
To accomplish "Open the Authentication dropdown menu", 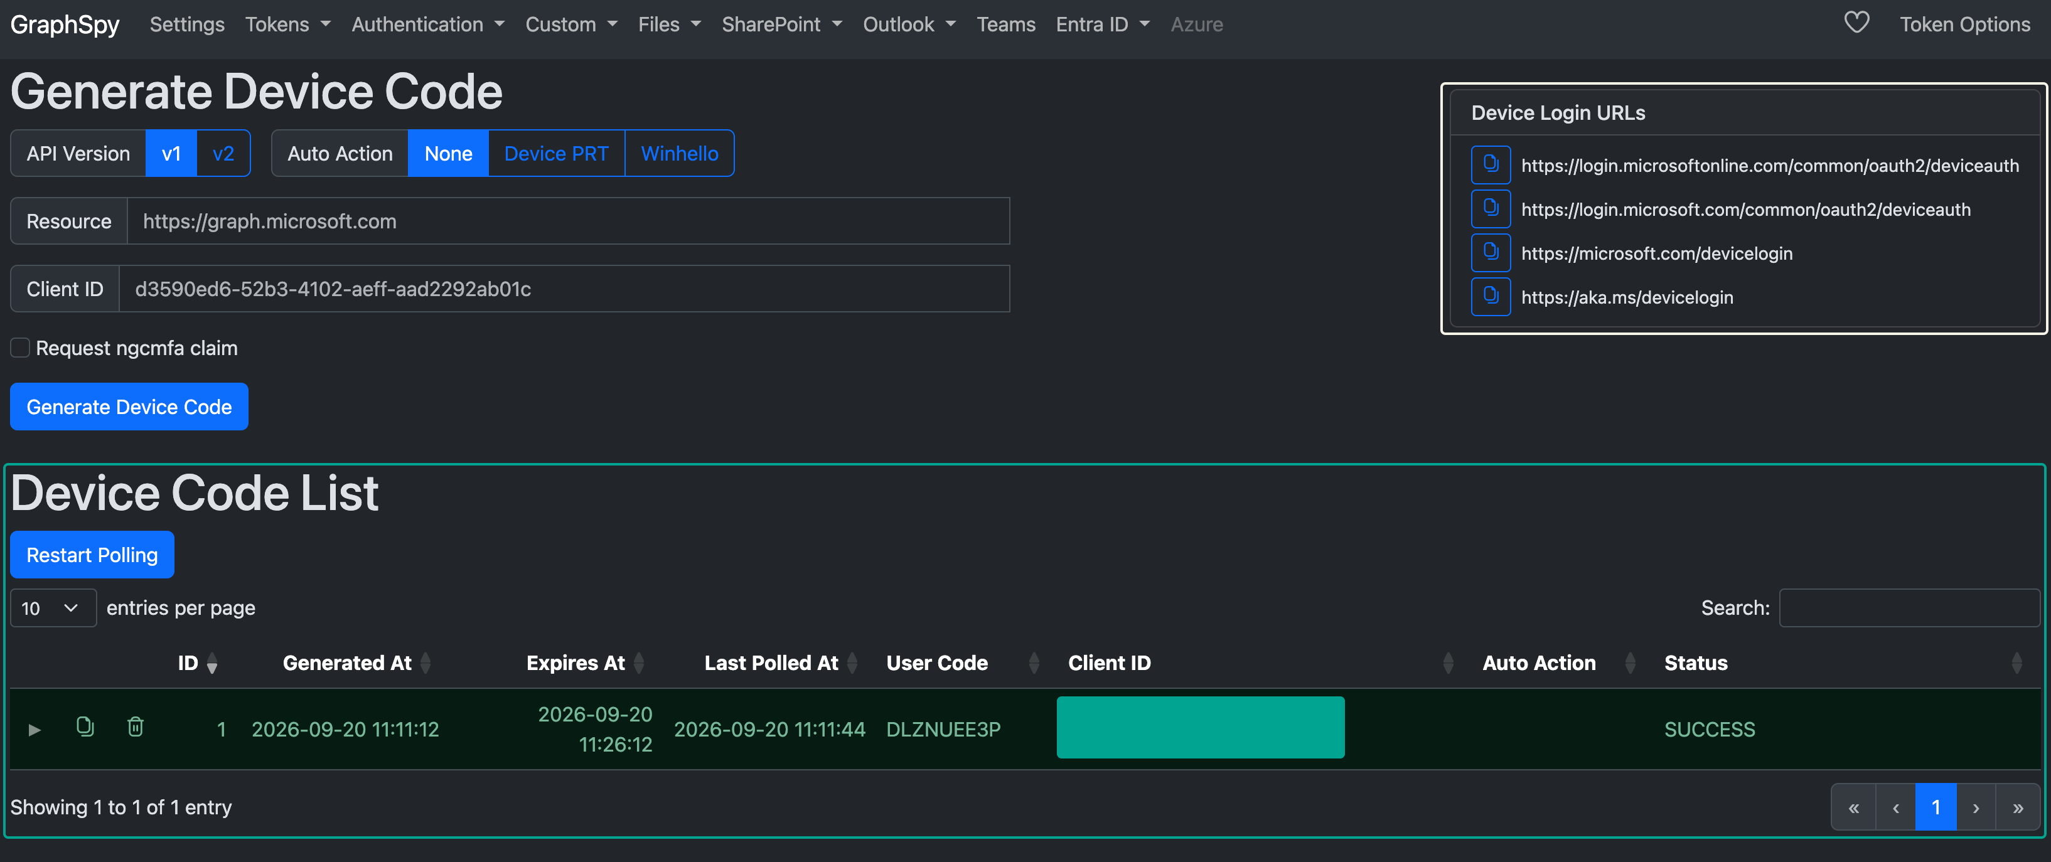I will pyautogui.click(x=427, y=24).
